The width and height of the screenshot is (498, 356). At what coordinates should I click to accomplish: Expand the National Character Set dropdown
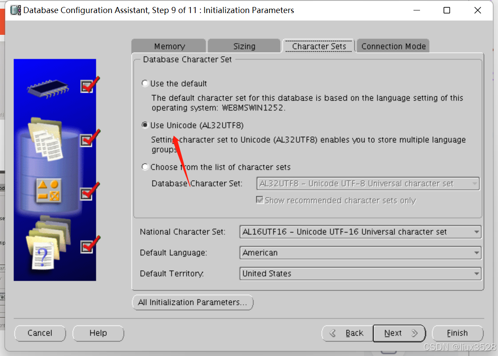(360, 232)
